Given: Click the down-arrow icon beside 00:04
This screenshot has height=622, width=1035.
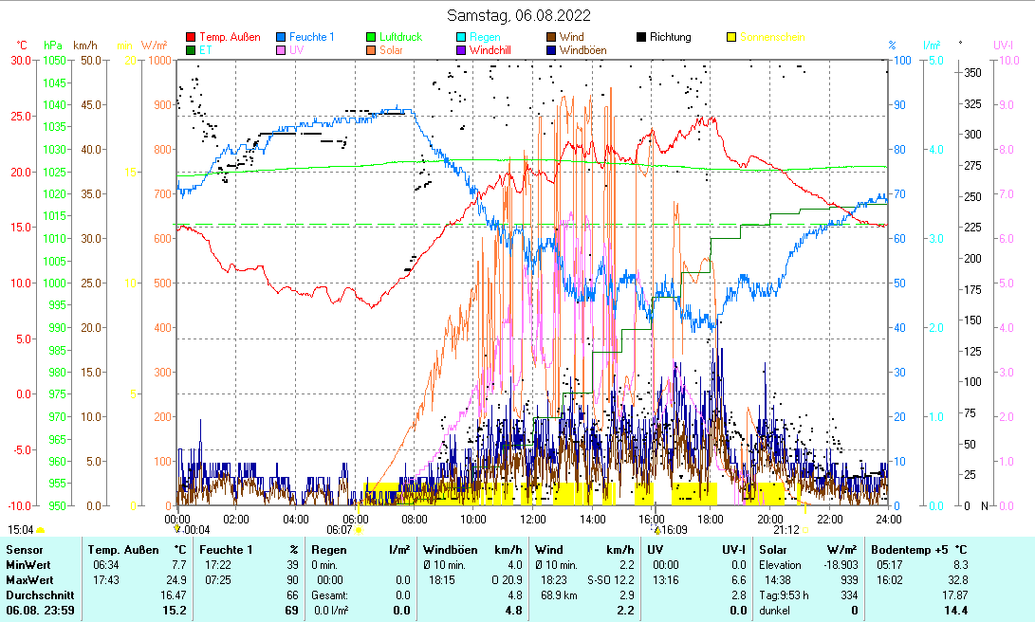Looking at the screenshot, I should (176, 530).
